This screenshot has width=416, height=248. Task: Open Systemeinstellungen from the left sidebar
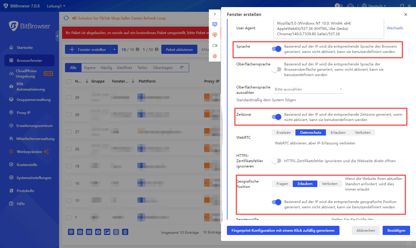pos(34,178)
